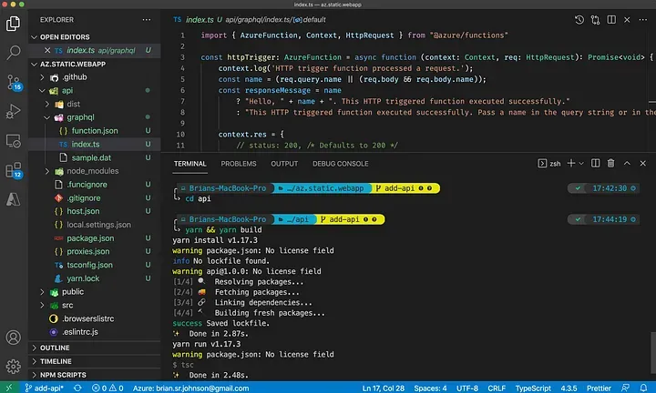Open Source Control view with 15 badge
Viewport: 656px width, 393px height.
[x=14, y=82]
